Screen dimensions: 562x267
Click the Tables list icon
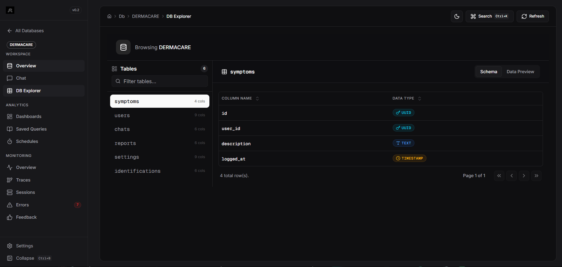click(115, 69)
